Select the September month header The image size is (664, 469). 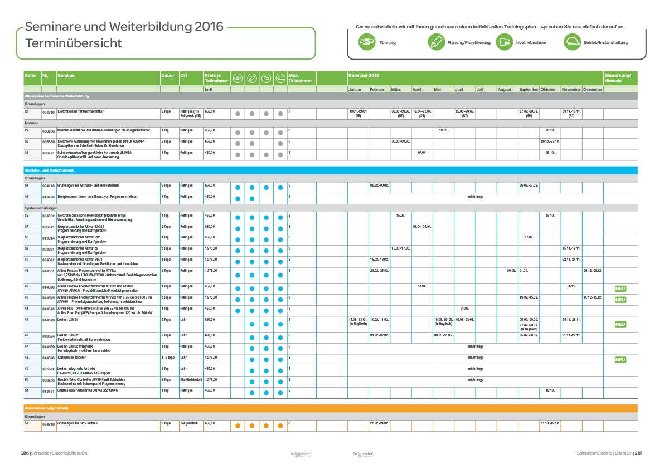529,90
